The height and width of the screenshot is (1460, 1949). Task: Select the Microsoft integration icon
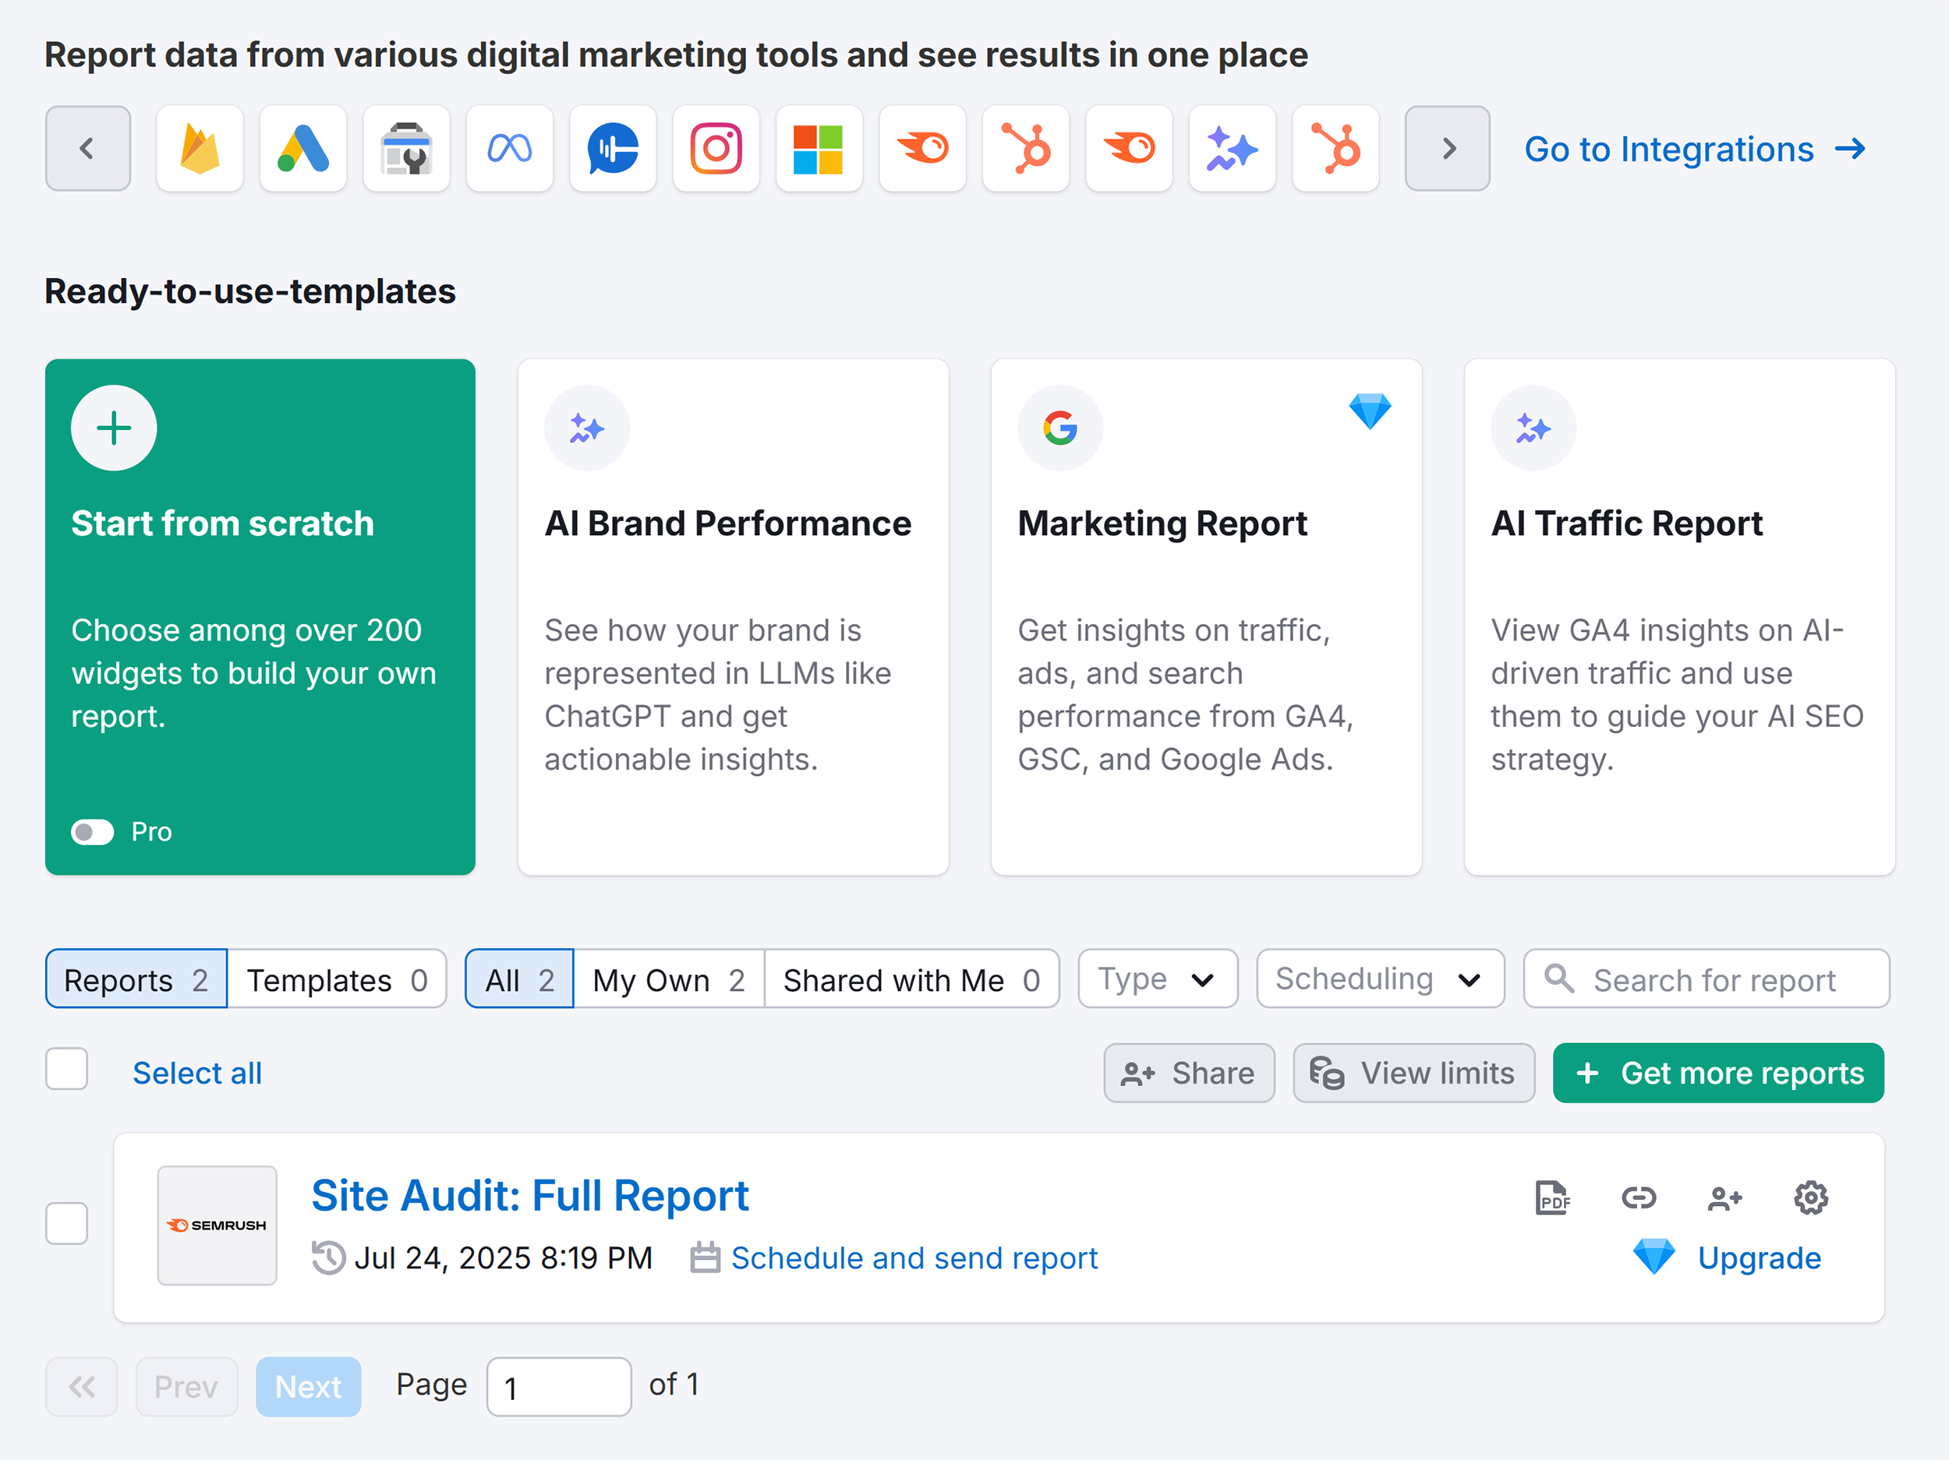tap(819, 148)
